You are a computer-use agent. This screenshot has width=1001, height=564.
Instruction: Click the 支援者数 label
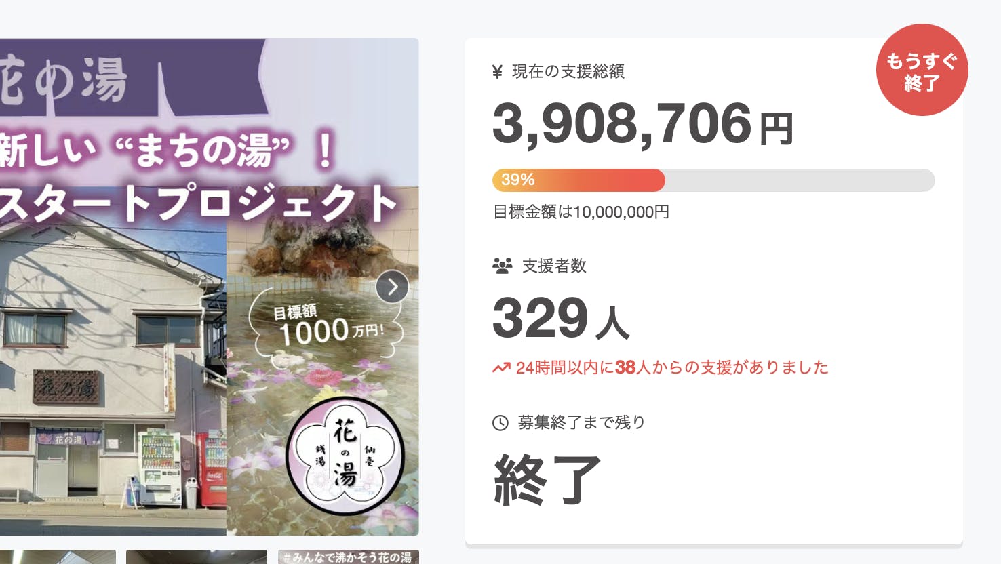pyautogui.click(x=554, y=266)
